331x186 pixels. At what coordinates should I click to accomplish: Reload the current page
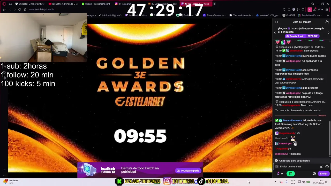click(19, 10)
